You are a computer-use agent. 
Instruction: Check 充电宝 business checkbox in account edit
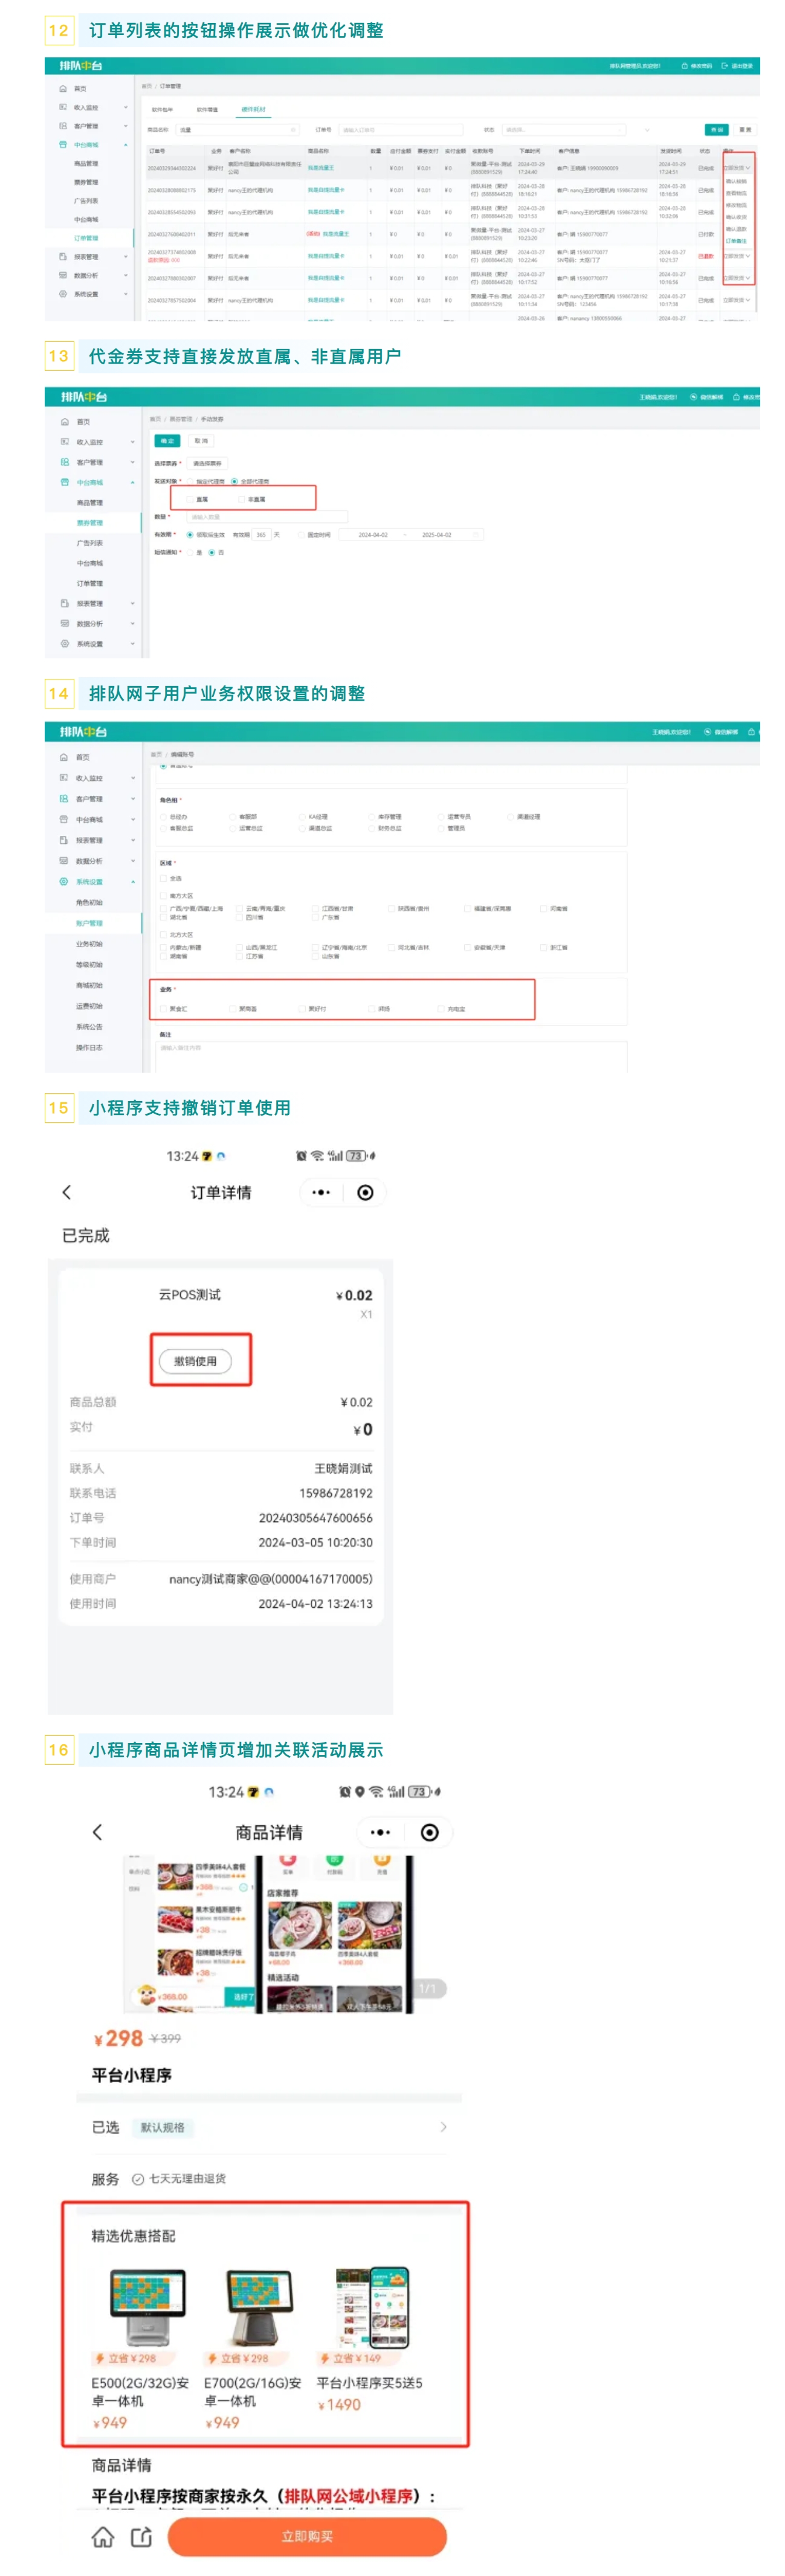[440, 1009]
